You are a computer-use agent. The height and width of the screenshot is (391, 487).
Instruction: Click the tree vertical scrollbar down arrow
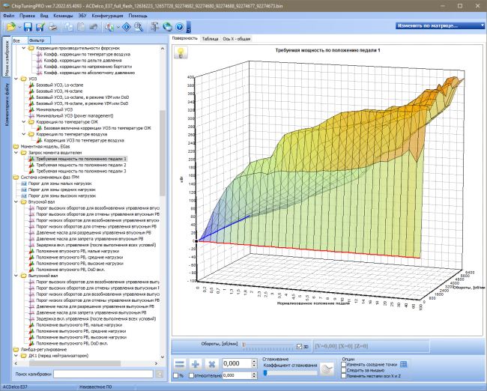(163, 357)
